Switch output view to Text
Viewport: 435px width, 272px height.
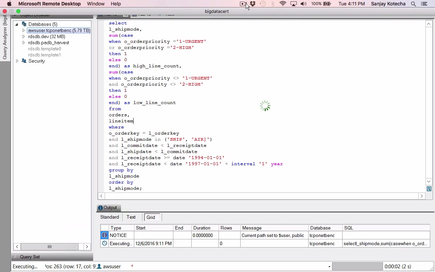click(131, 217)
